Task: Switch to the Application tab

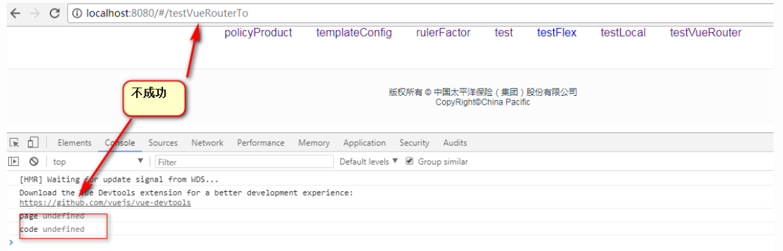Action: (365, 143)
